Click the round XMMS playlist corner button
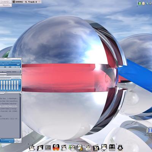Viewport: 152px width, 152px height. (17, 141)
